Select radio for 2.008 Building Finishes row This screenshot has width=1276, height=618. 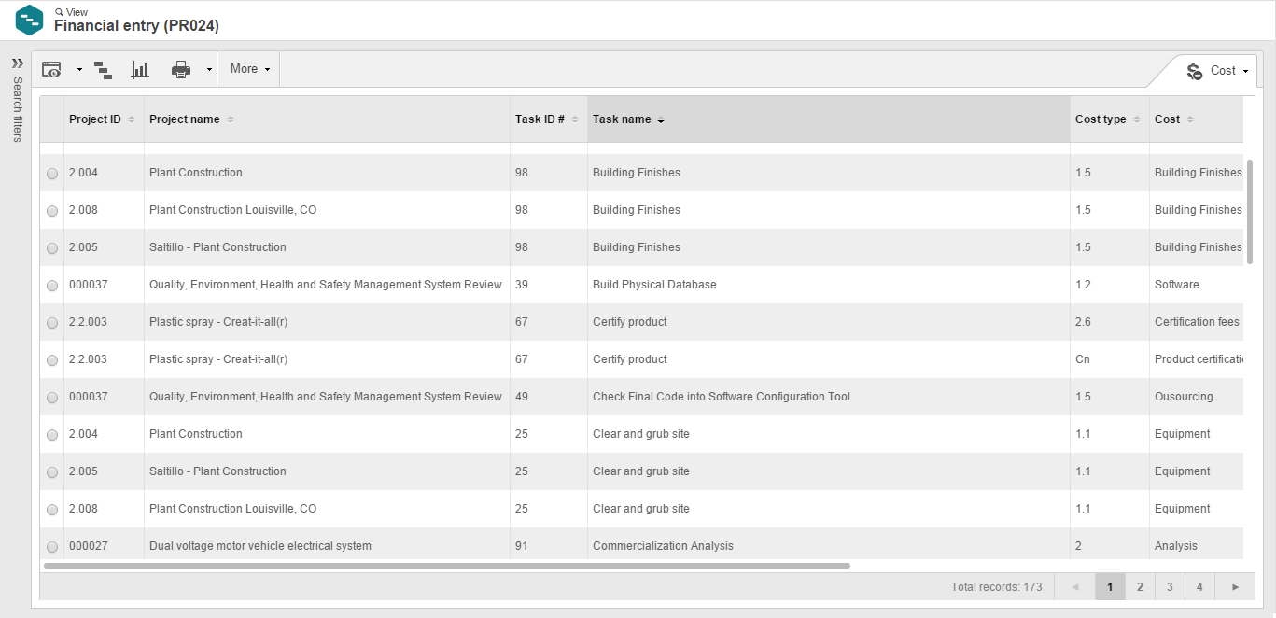(x=52, y=211)
